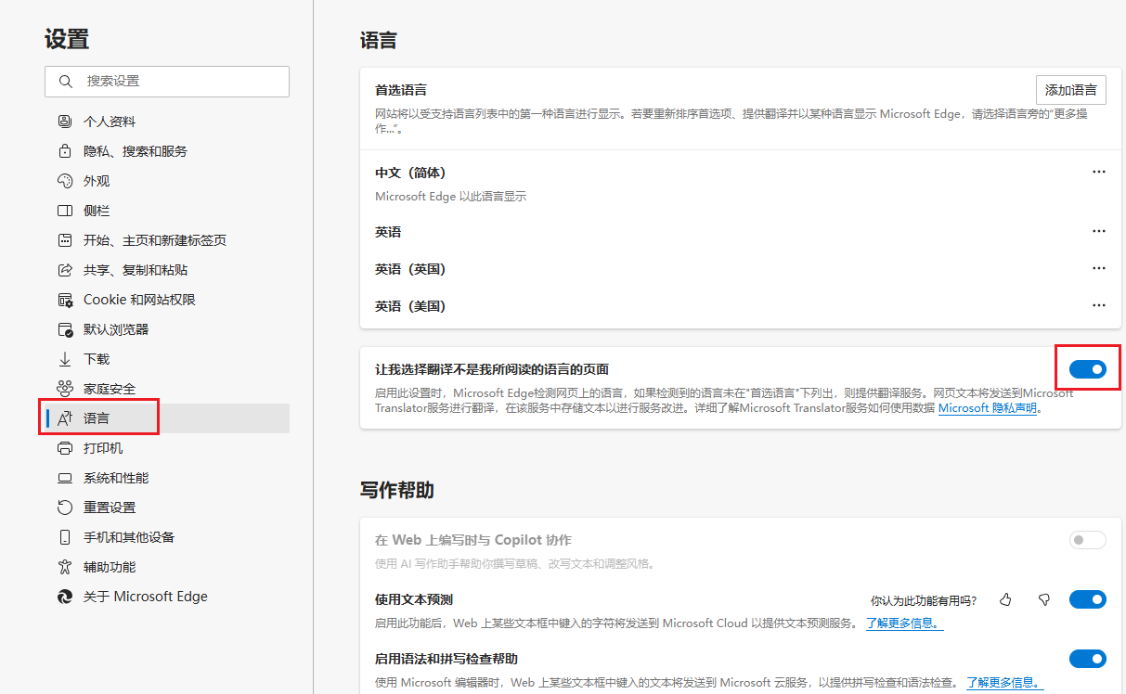Open the Microsoft 隐私声明 link

click(x=987, y=407)
